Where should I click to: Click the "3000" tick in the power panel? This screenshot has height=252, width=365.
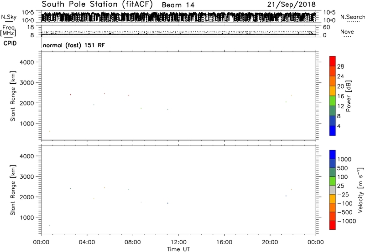[27, 83]
